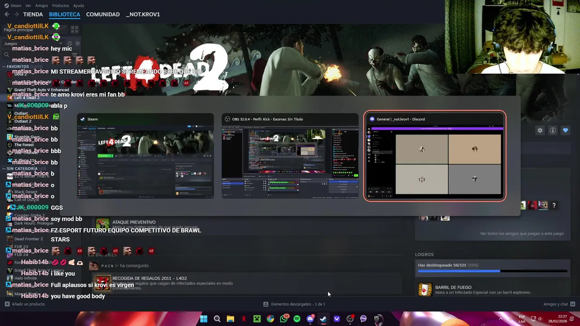Open Epic Games Launcher from taskbar
The image size is (580, 326).
point(377,319)
